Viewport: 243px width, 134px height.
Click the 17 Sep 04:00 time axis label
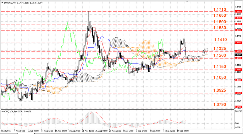coord(183,131)
